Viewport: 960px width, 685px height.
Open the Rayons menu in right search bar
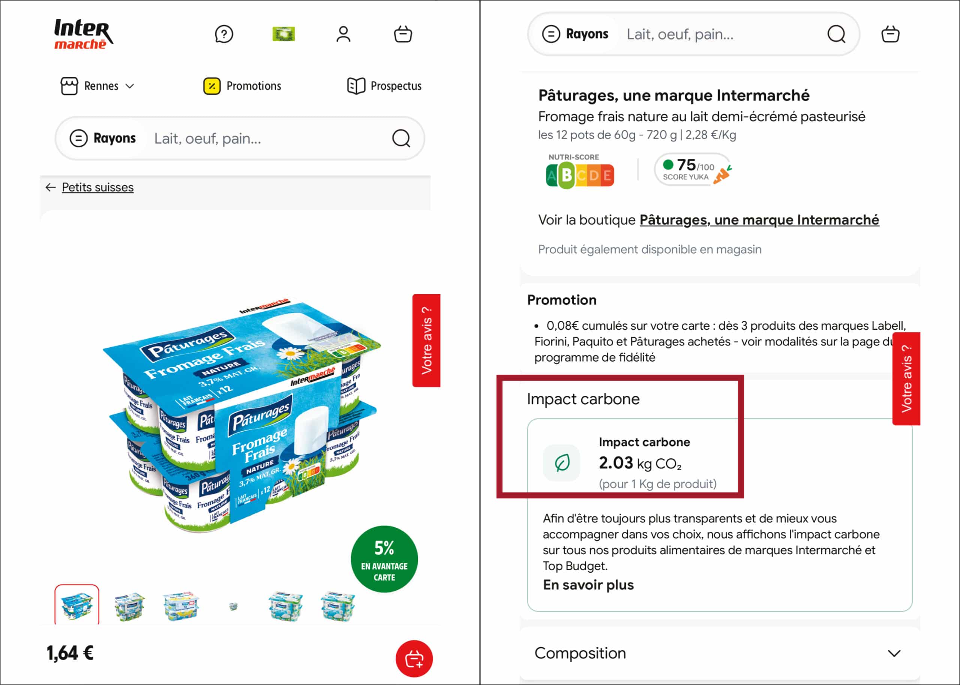click(575, 34)
